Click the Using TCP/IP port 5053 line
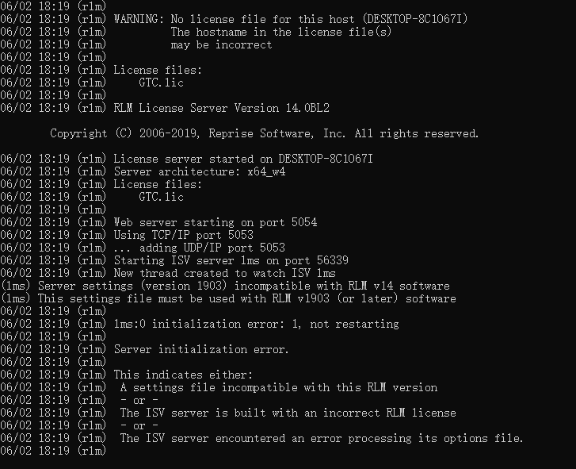576x469 pixels. pos(127,235)
